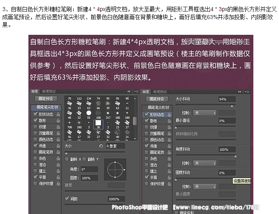279x214 pixels.
Task: Select 画笔笔尖形状 section in shape-dynamics panel
Action: pyautogui.click(x=157, y=108)
